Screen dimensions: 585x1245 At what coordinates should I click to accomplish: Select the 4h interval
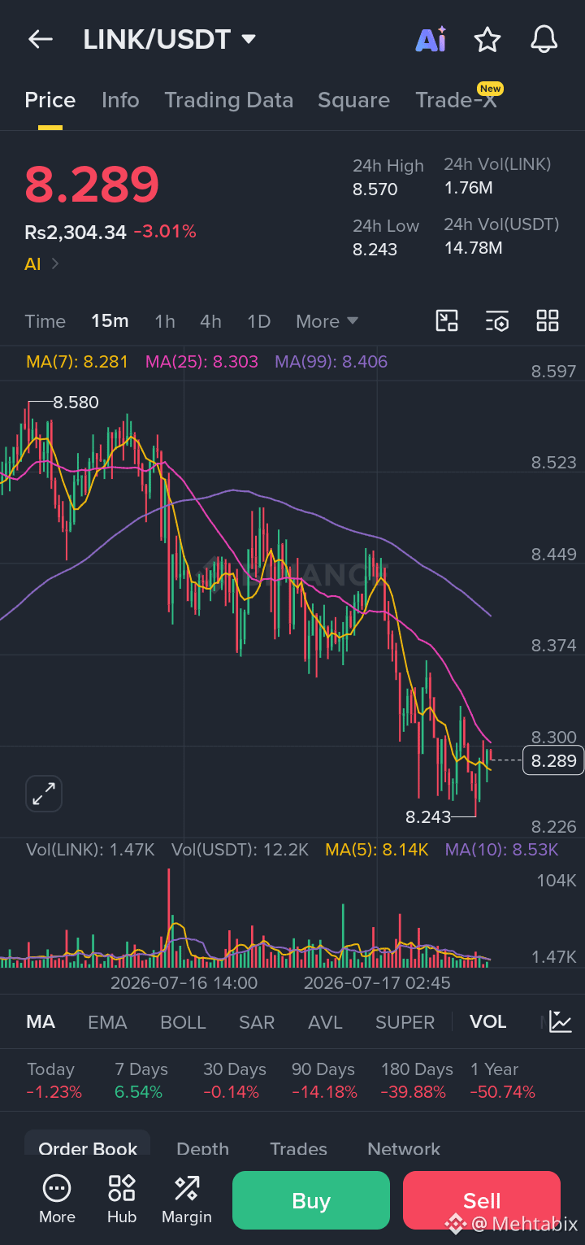click(211, 321)
